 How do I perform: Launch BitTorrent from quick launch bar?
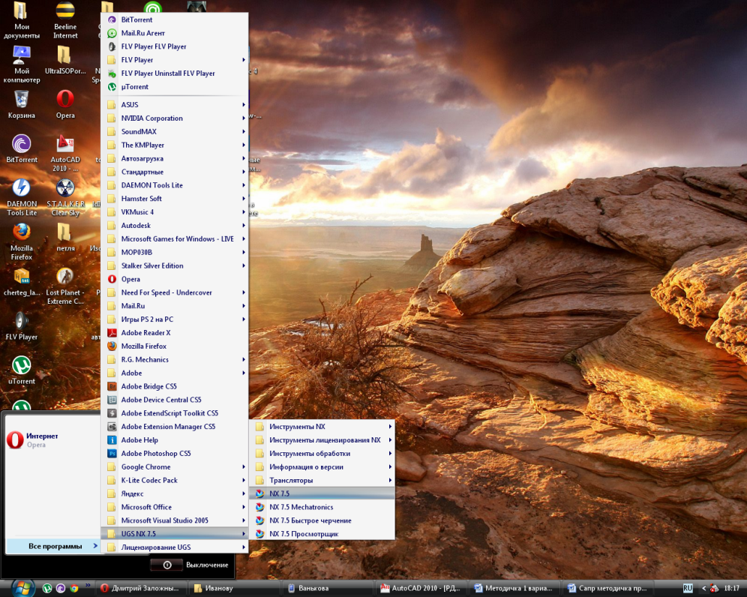pos(61,589)
